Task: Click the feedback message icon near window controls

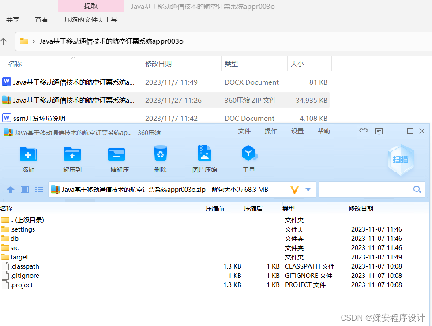Action: [379, 131]
